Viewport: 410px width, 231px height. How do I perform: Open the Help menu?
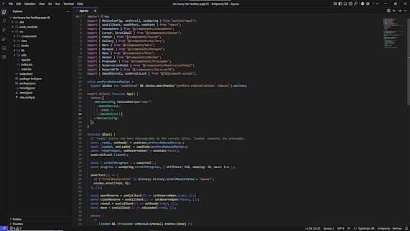pyautogui.click(x=80, y=4)
